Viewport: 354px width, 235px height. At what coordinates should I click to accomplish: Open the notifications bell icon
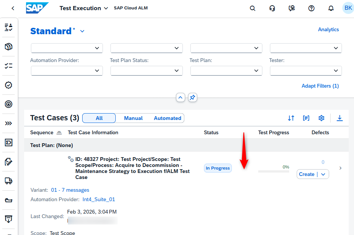(x=331, y=8)
